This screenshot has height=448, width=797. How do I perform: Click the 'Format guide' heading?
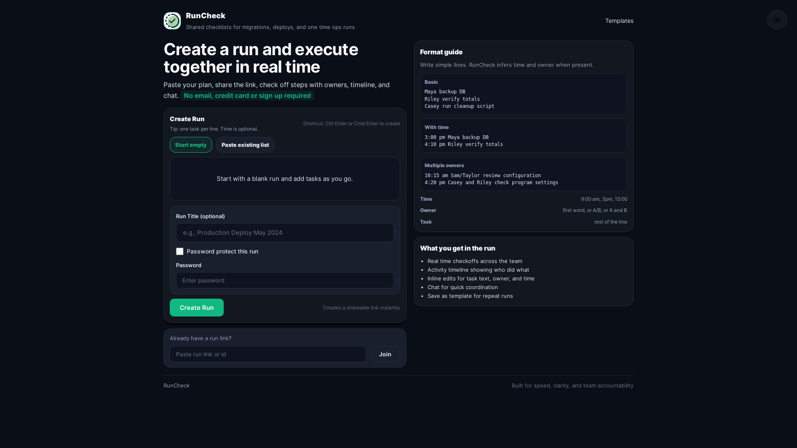[441, 52]
